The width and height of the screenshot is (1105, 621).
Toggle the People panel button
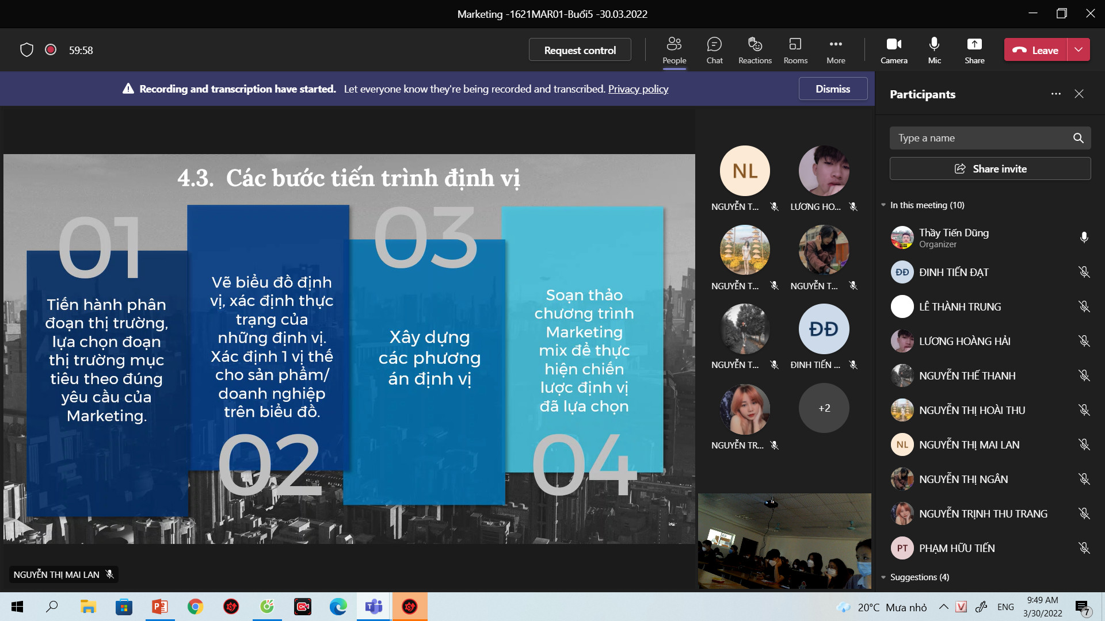pos(674,50)
